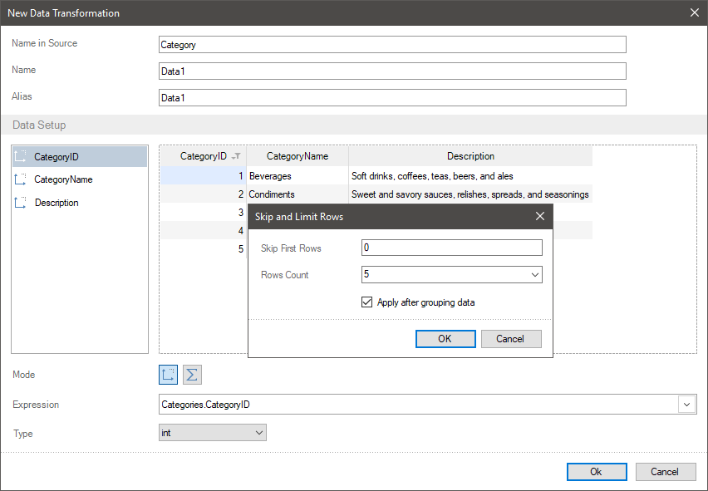Screen dimensions: 708x491
Task: Close the Skip and Limit Rows dialog
Action: [x=540, y=216]
